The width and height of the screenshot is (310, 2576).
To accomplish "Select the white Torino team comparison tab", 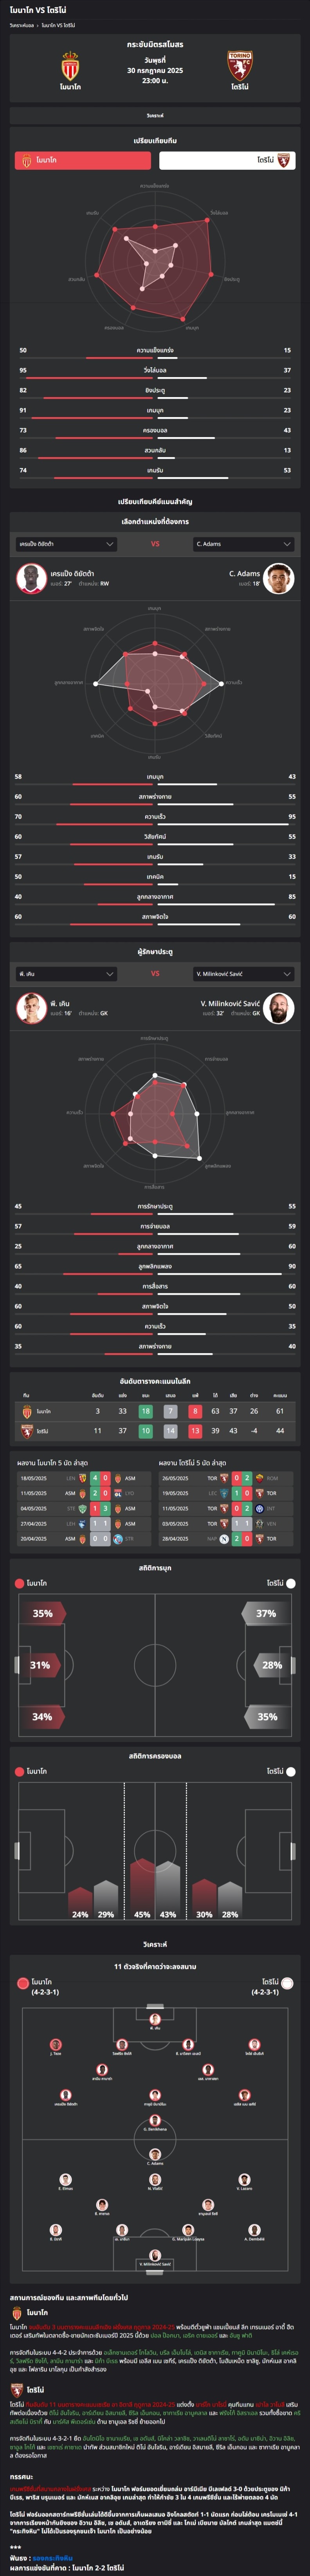I will [x=227, y=160].
